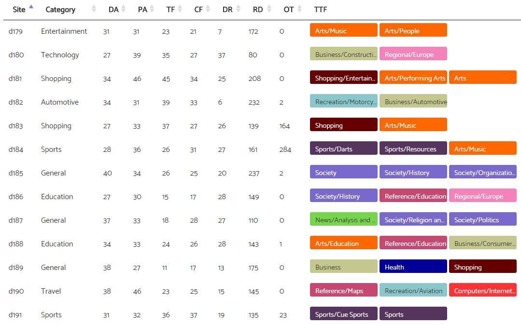The width and height of the screenshot is (521, 325).
Task: Sort by OT column arrows
Action: (299, 9)
